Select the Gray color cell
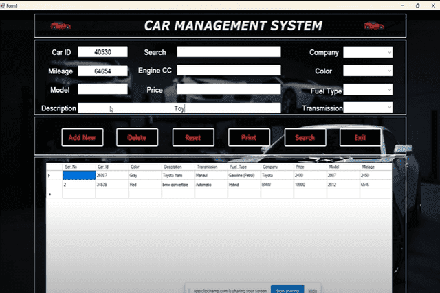The width and height of the screenshot is (440, 293). (145, 176)
